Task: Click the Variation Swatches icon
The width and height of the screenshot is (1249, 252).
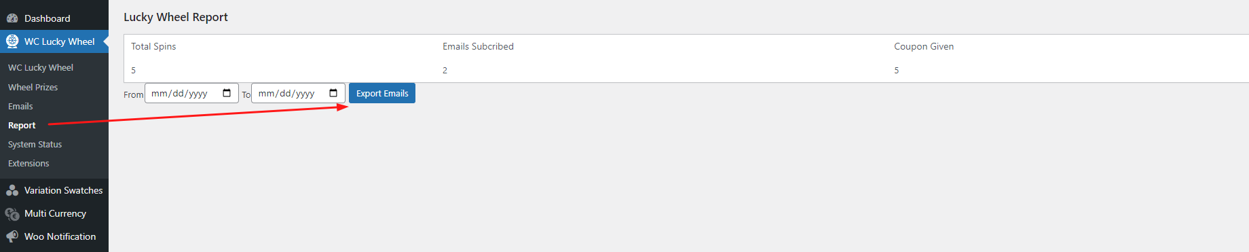Action: click(12, 190)
